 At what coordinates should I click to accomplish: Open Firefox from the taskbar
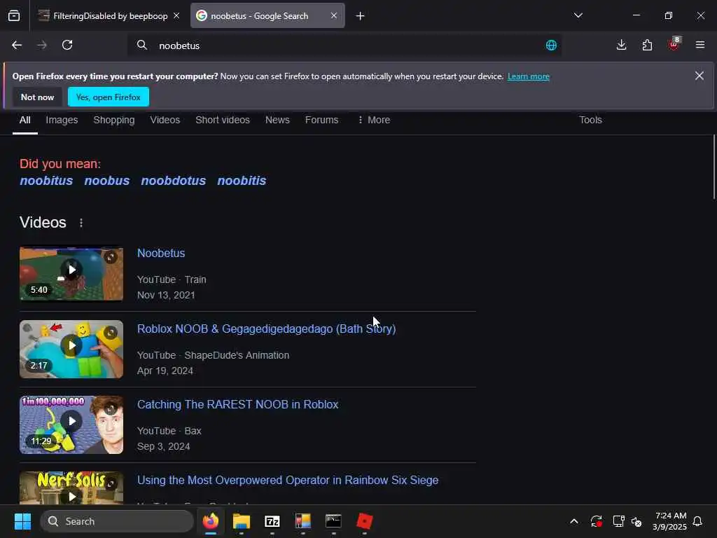pos(211,521)
